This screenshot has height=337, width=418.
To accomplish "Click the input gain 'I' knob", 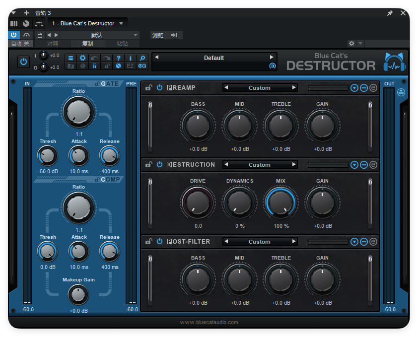I will 44,56.
